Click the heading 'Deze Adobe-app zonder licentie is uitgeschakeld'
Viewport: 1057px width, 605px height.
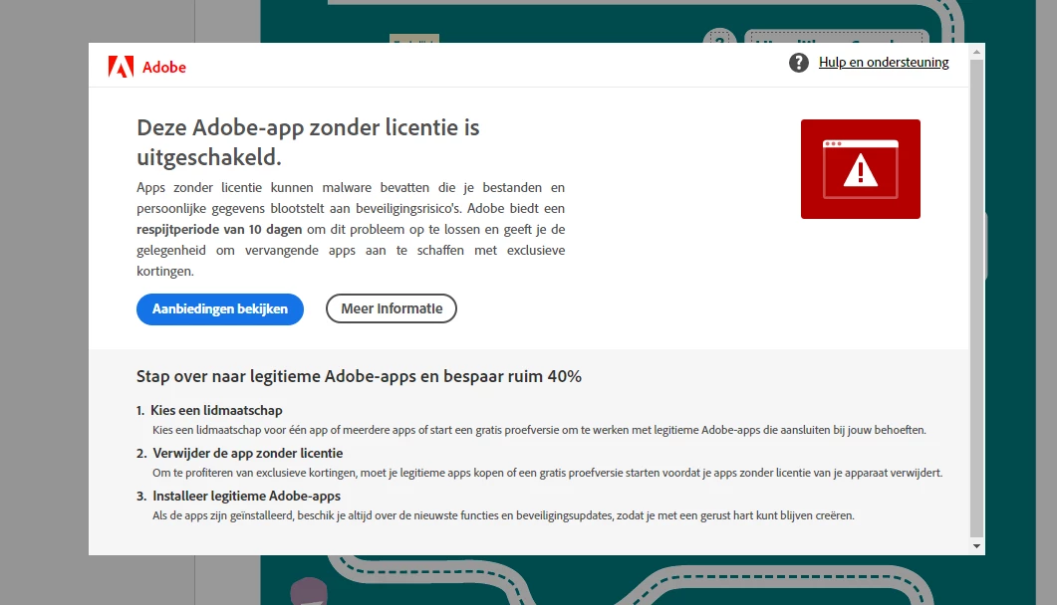308,142
